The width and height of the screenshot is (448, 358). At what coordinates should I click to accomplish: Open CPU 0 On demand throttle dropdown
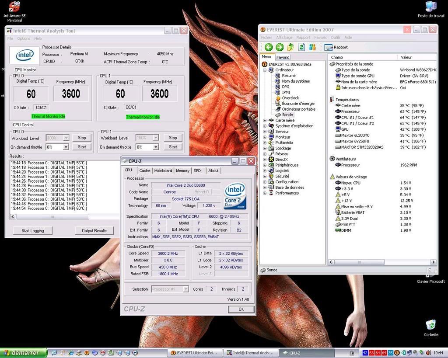tap(66, 147)
